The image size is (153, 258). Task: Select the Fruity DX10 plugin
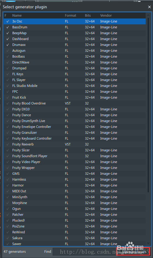click(74, 109)
